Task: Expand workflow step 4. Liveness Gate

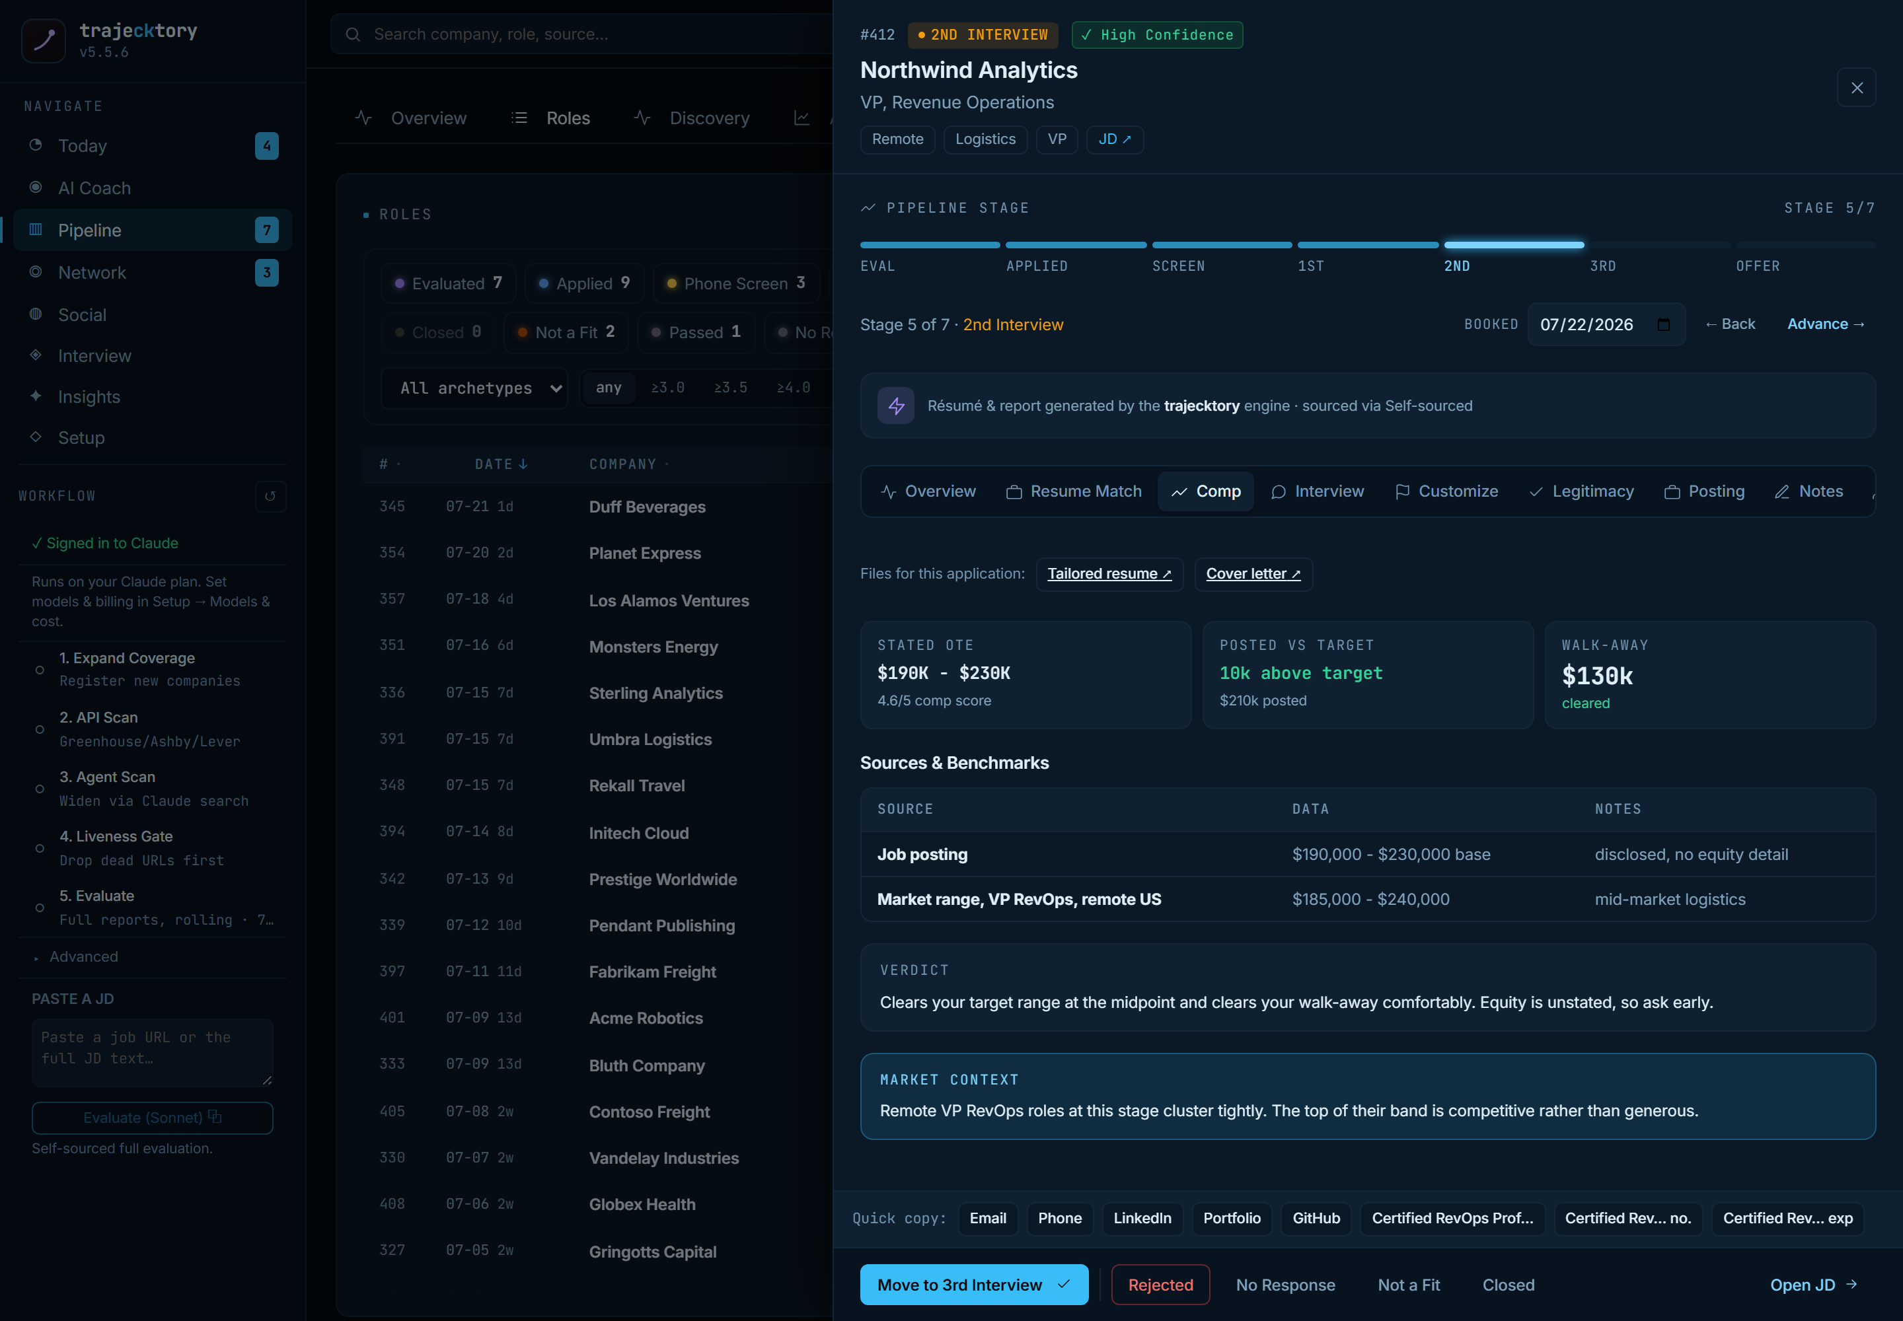Action: [153, 847]
